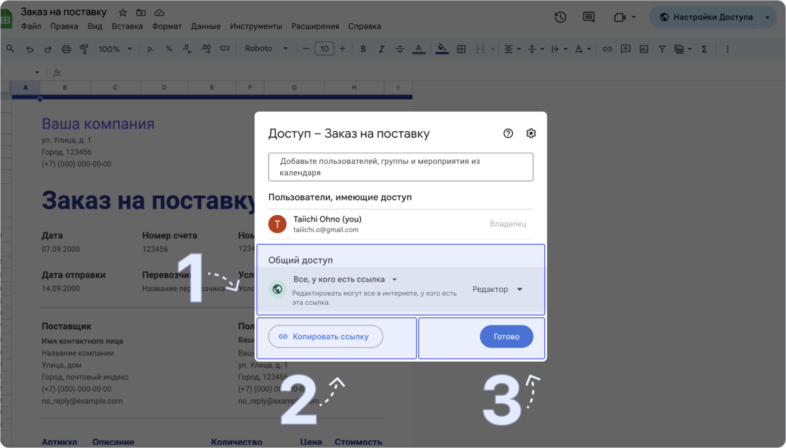The width and height of the screenshot is (786, 448).
Task: Toggle italic formatting
Action: [x=381, y=49]
